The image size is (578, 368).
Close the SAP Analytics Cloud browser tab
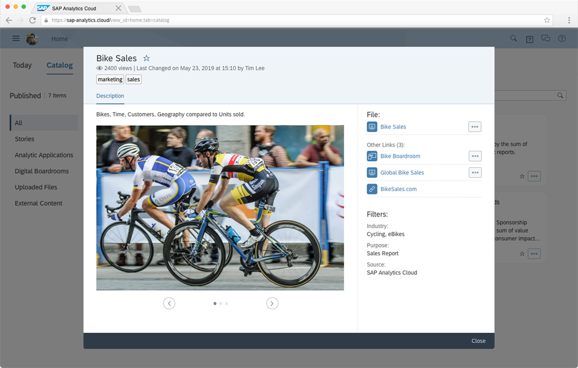click(x=118, y=8)
